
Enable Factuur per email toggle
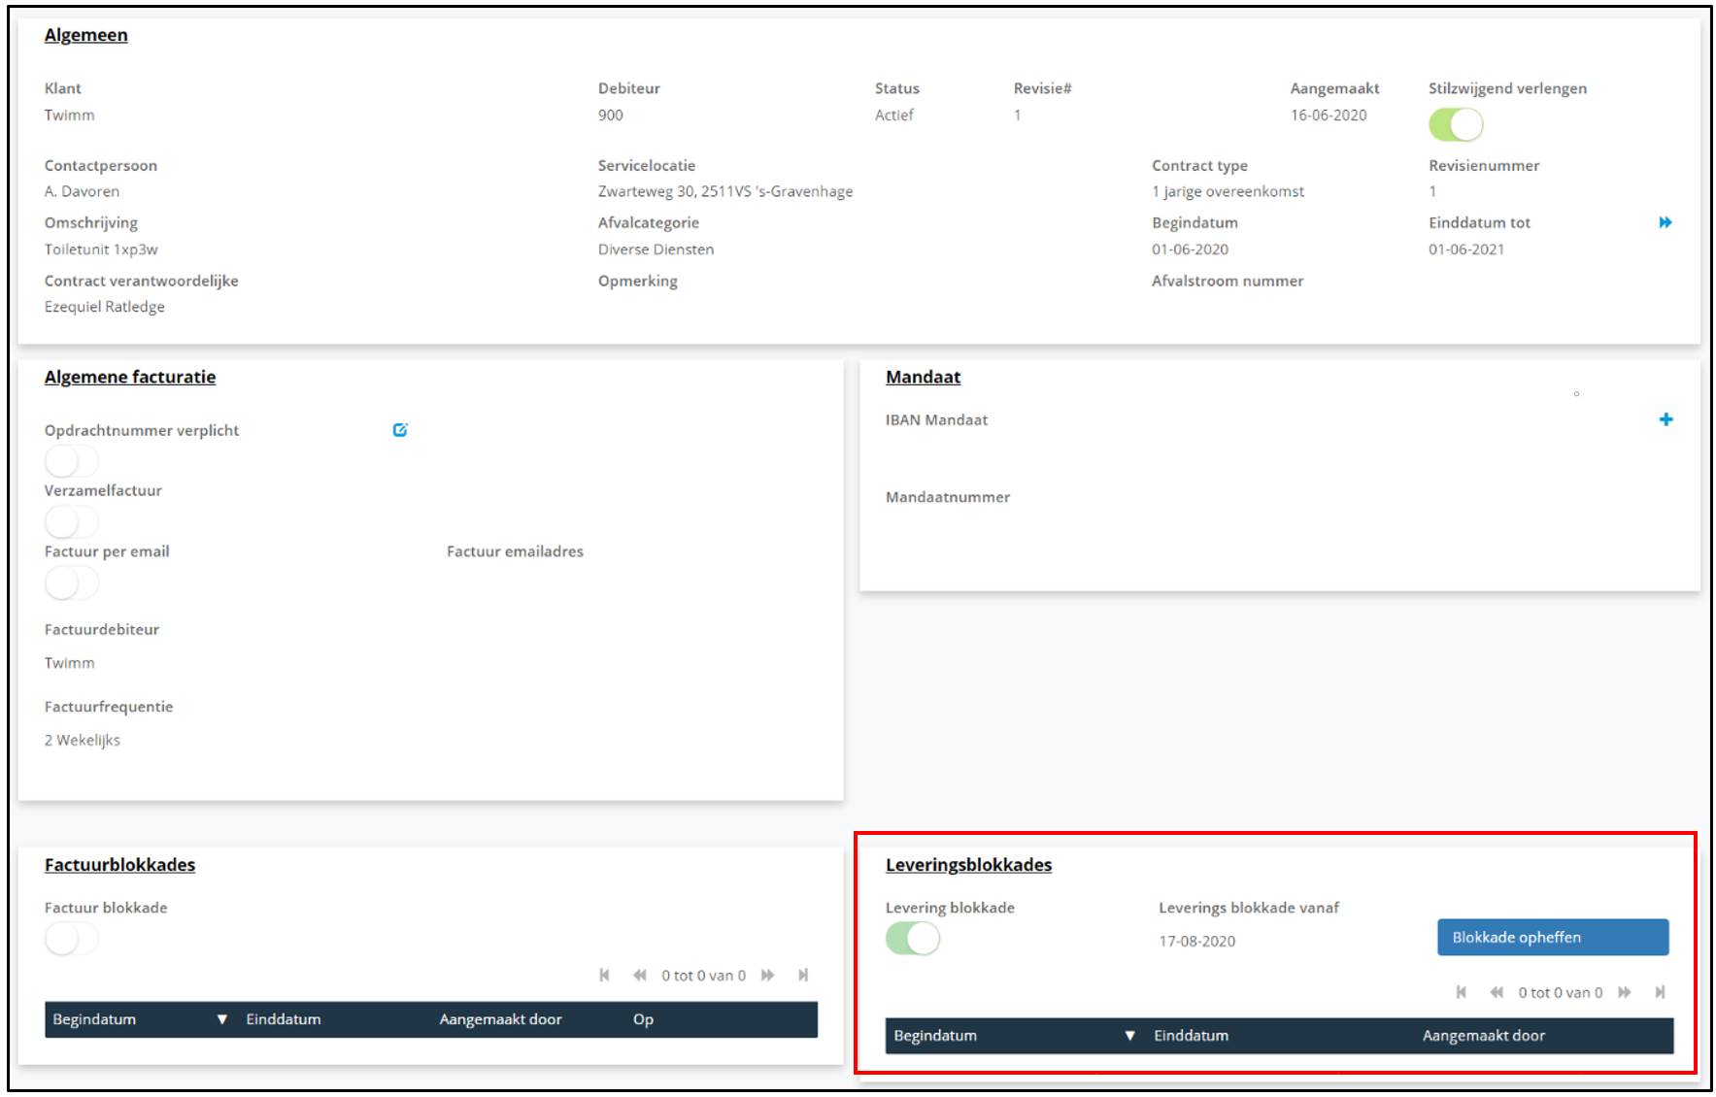71,582
